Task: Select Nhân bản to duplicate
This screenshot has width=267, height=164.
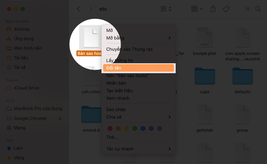Action: click(138, 83)
